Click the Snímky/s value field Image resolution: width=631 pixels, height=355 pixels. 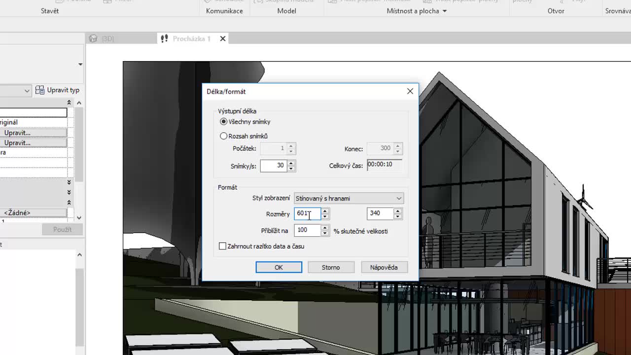pyautogui.click(x=274, y=166)
